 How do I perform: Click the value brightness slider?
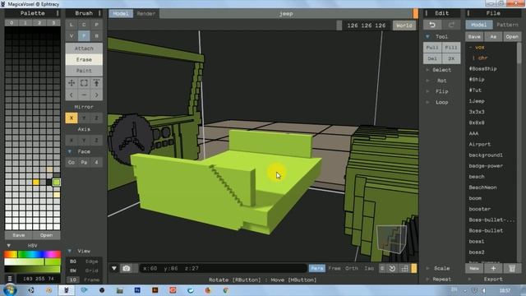click(x=33, y=269)
